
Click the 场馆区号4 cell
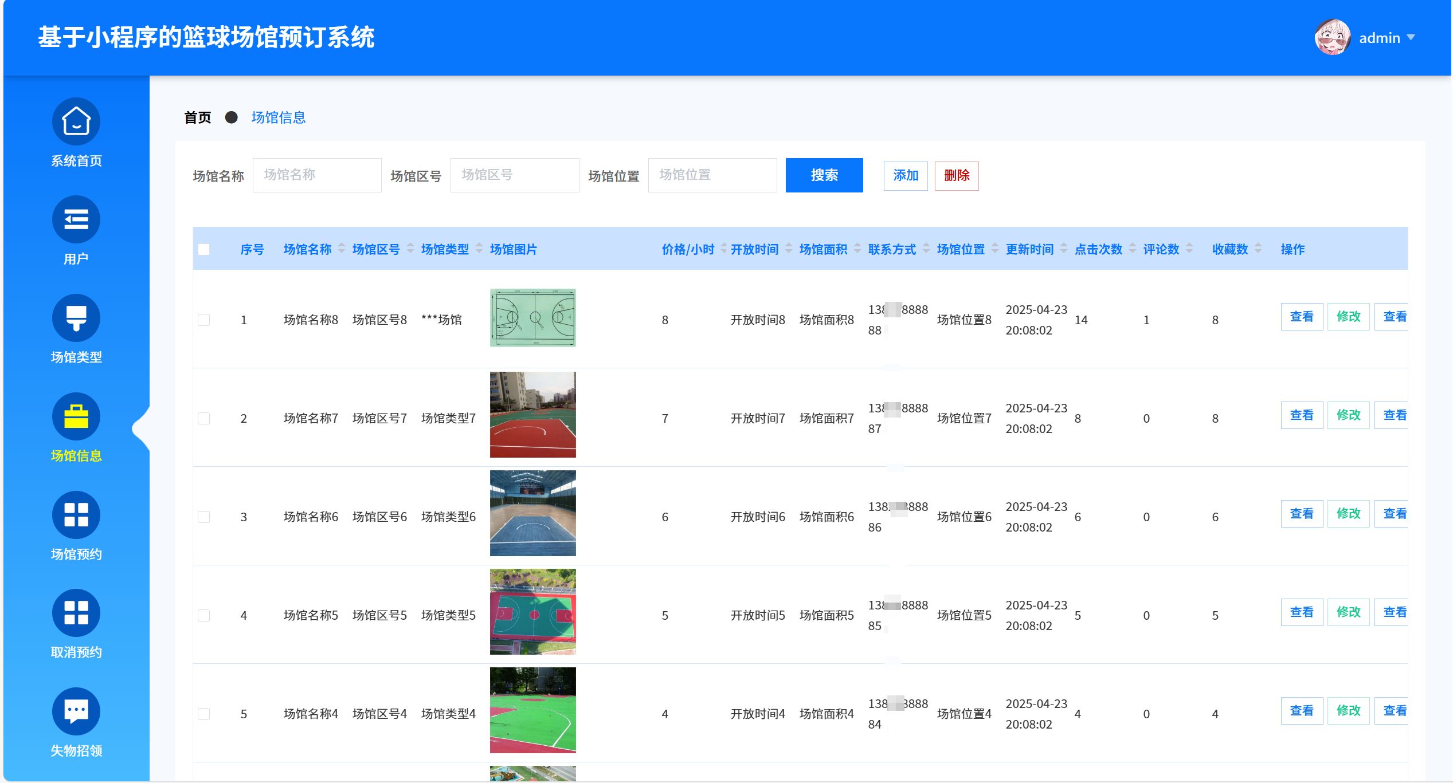(379, 714)
